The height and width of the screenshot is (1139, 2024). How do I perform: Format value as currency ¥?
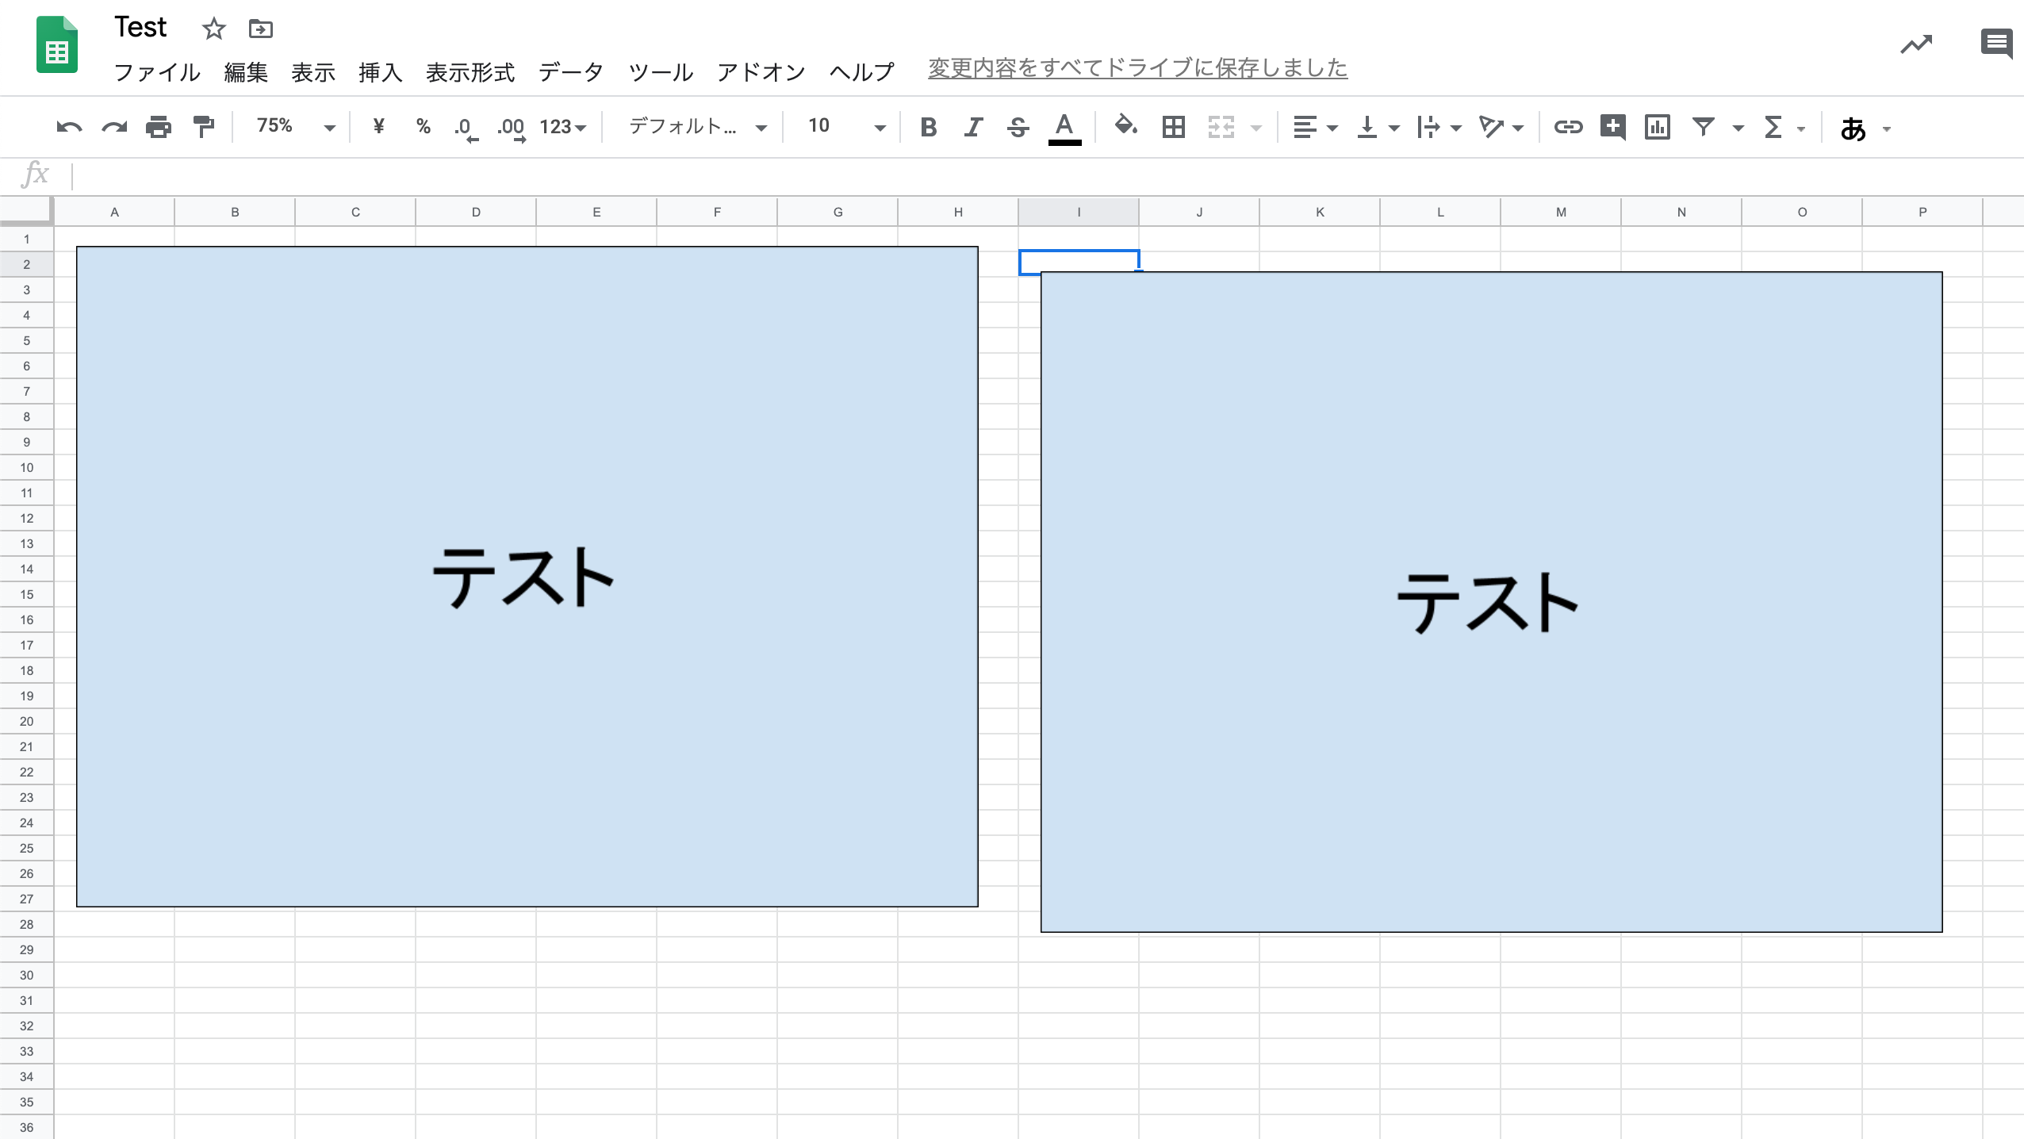point(378,127)
